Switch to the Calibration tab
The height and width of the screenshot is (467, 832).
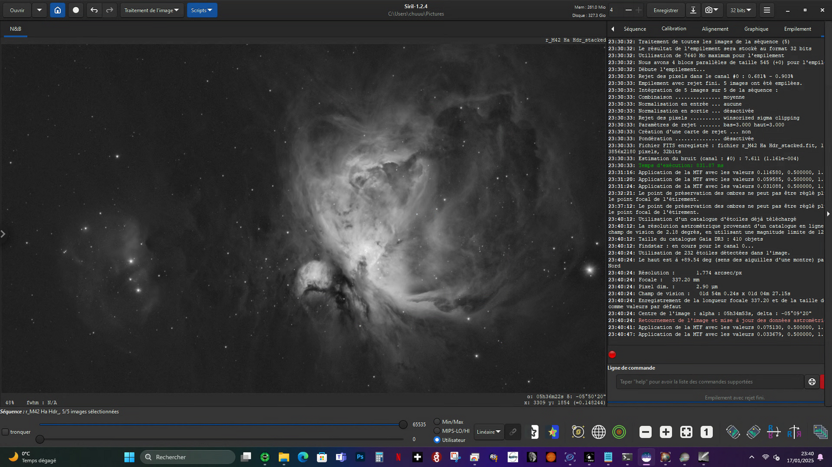673,29
